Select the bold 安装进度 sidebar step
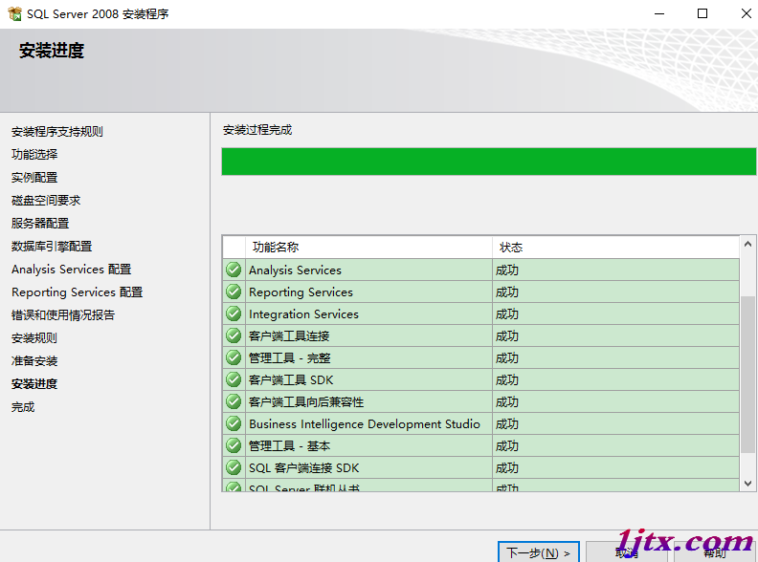This screenshot has height=562, width=758. [x=34, y=384]
